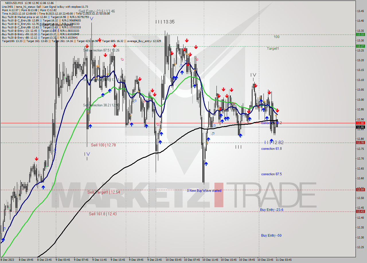Click the 'Sell Entry -23.6 | 13.46' label
This screenshot has width=367, height=263.
pos(97,11)
